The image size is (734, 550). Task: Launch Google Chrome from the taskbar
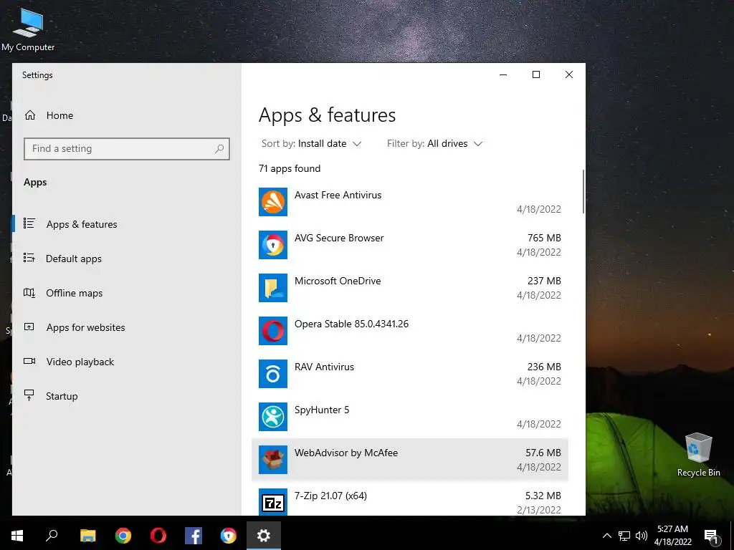[123, 536]
